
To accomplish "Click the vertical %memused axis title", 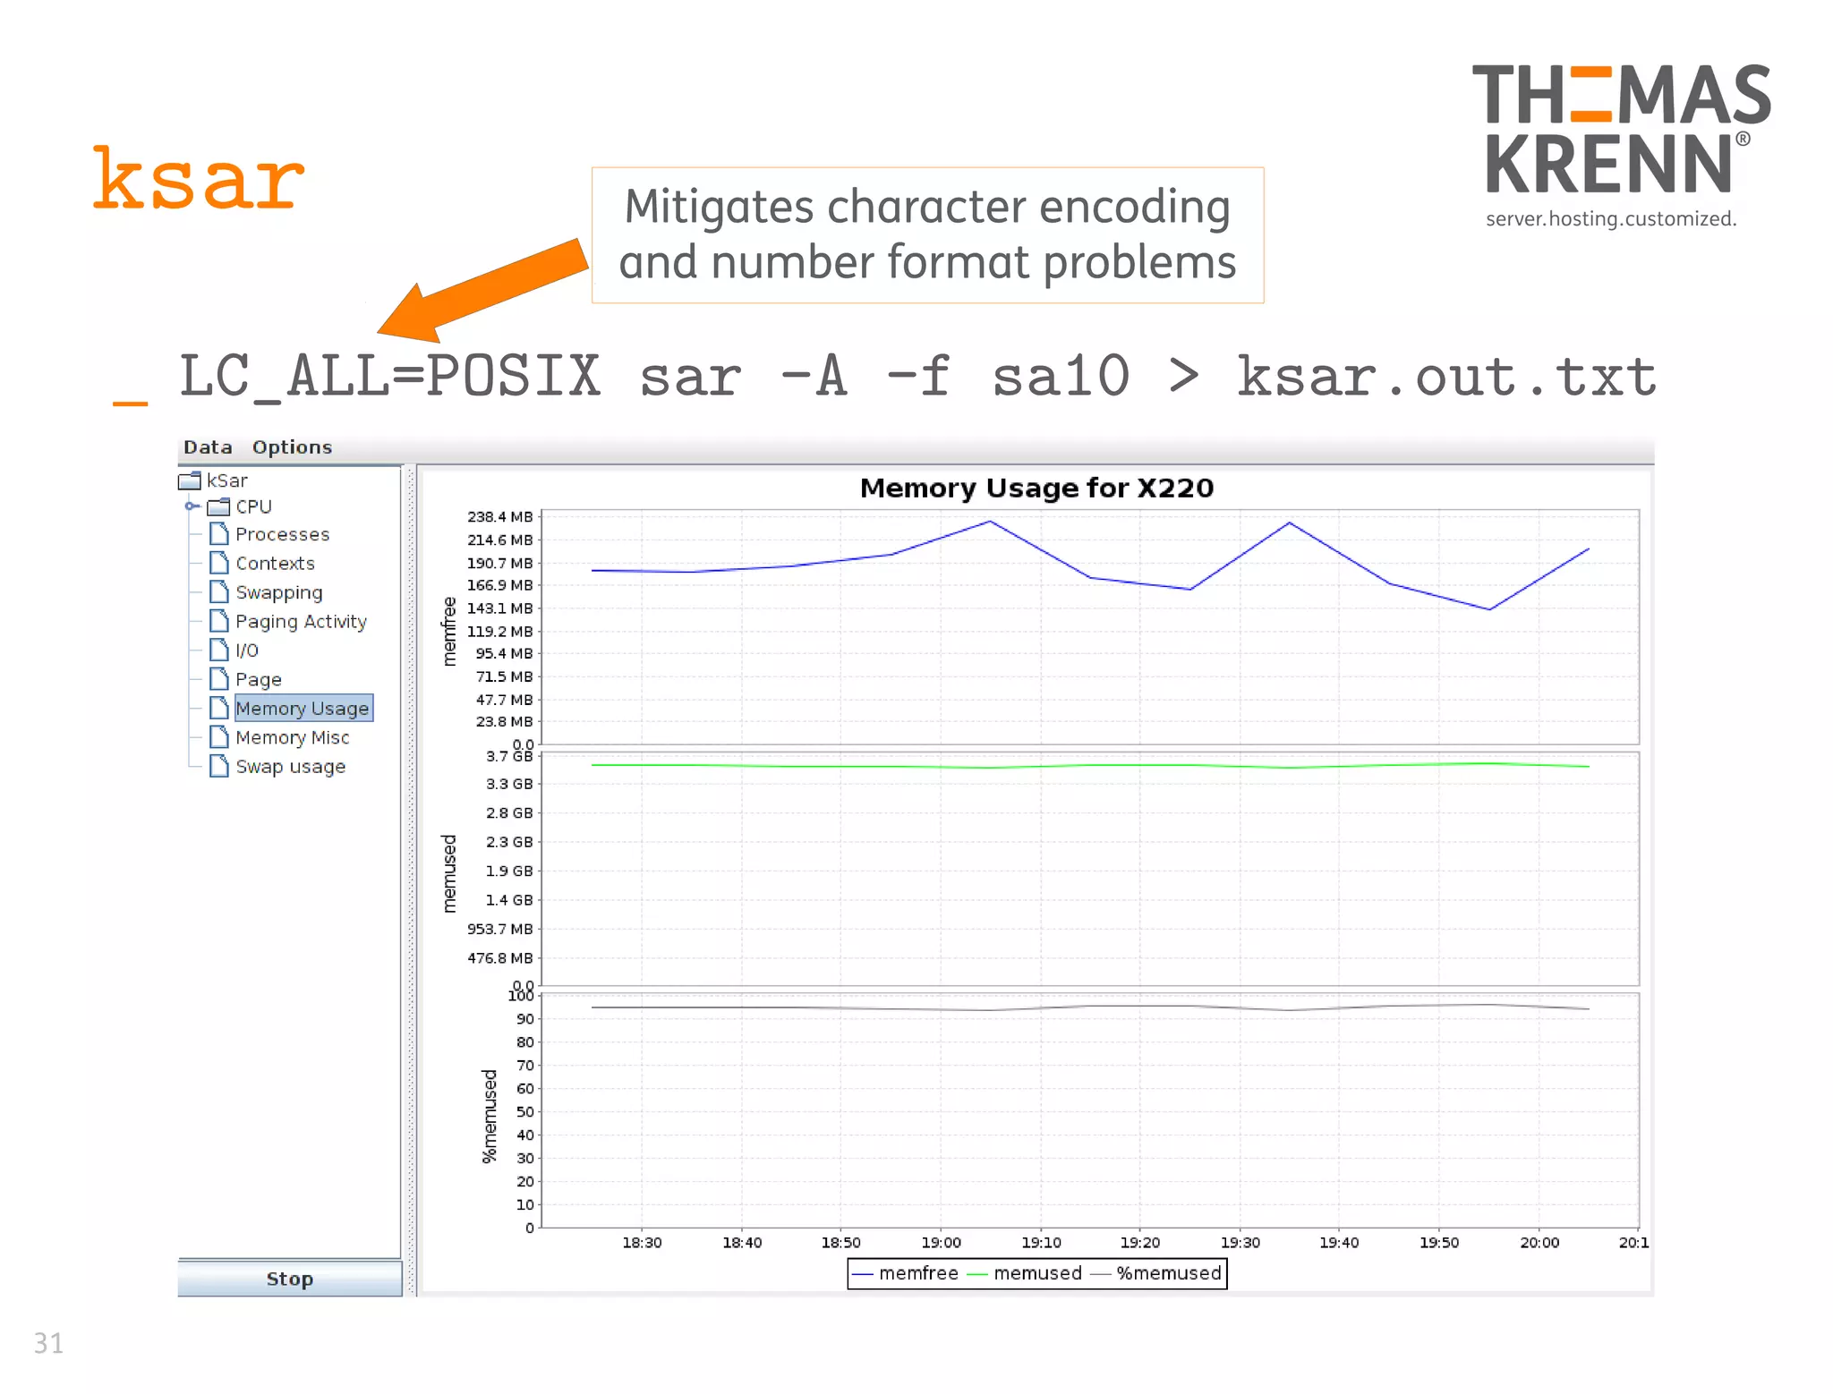I will (489, 1117).
